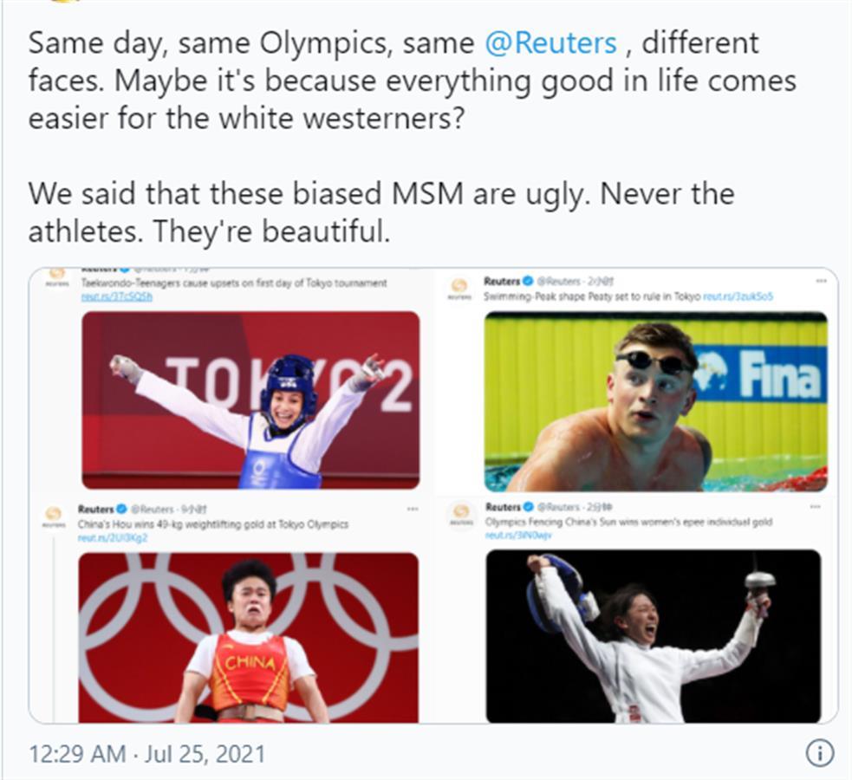Click the tweet info circle icon
The height and width of the screenshot is (780, 852).
820,754
